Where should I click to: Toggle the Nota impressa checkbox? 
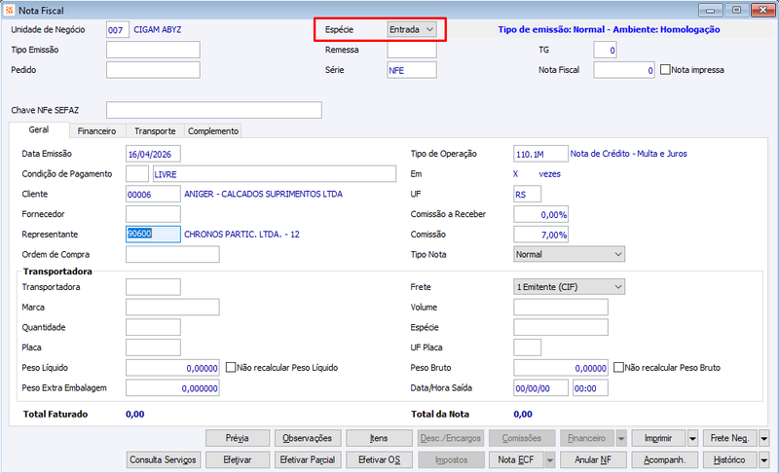click(665, 70)
